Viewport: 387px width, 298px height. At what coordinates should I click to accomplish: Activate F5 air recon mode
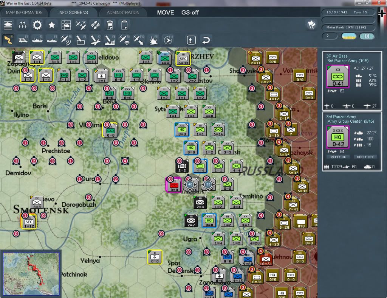pos(66,40)
